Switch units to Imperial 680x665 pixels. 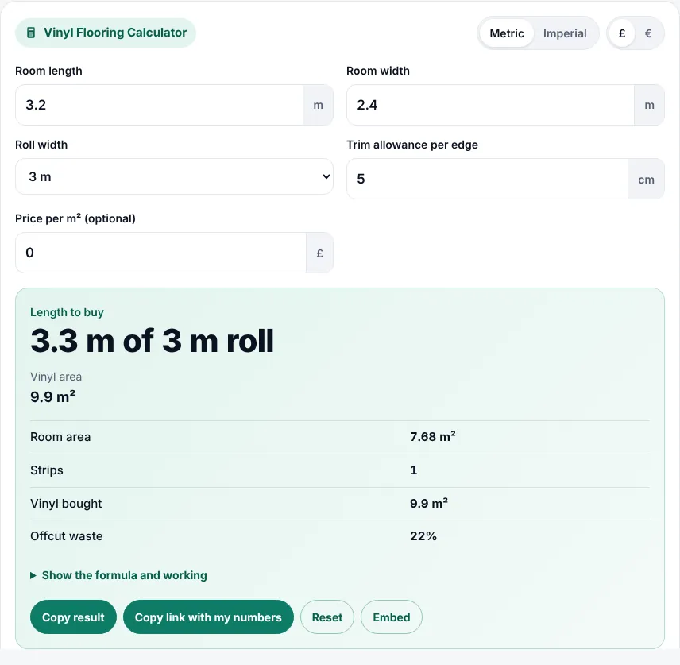(565, 33)
